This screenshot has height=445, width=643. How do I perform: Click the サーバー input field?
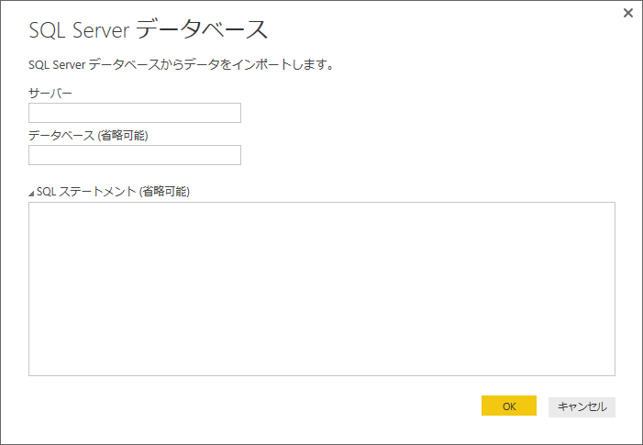[x=135, y=113]
